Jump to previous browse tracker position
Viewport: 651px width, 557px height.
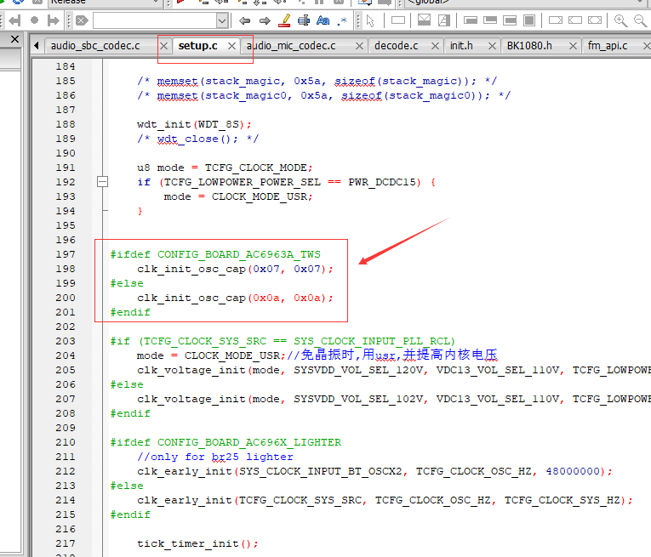[x=14, y=20]
